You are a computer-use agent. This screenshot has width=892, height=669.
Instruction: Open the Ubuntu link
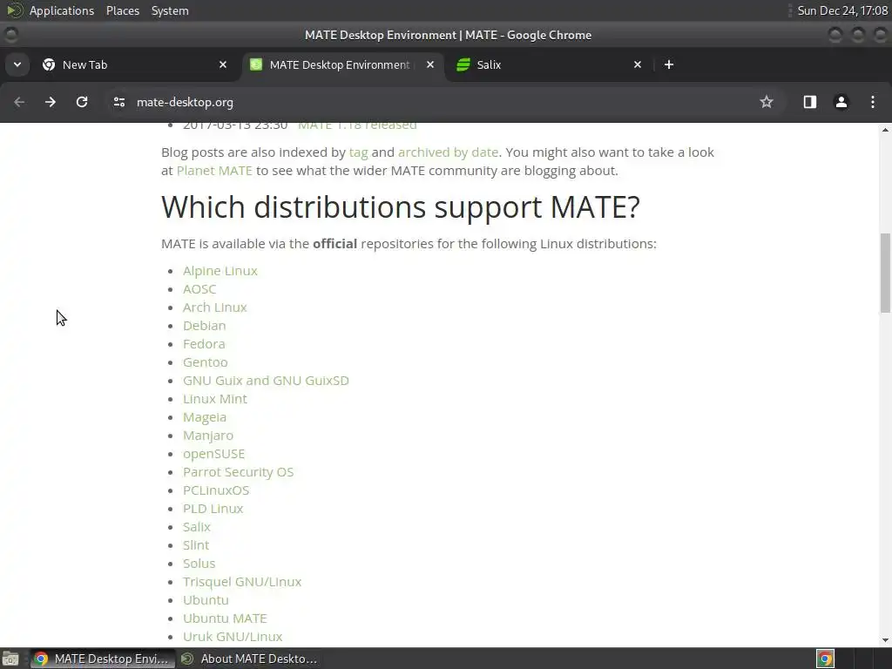(x=206, y=599)
